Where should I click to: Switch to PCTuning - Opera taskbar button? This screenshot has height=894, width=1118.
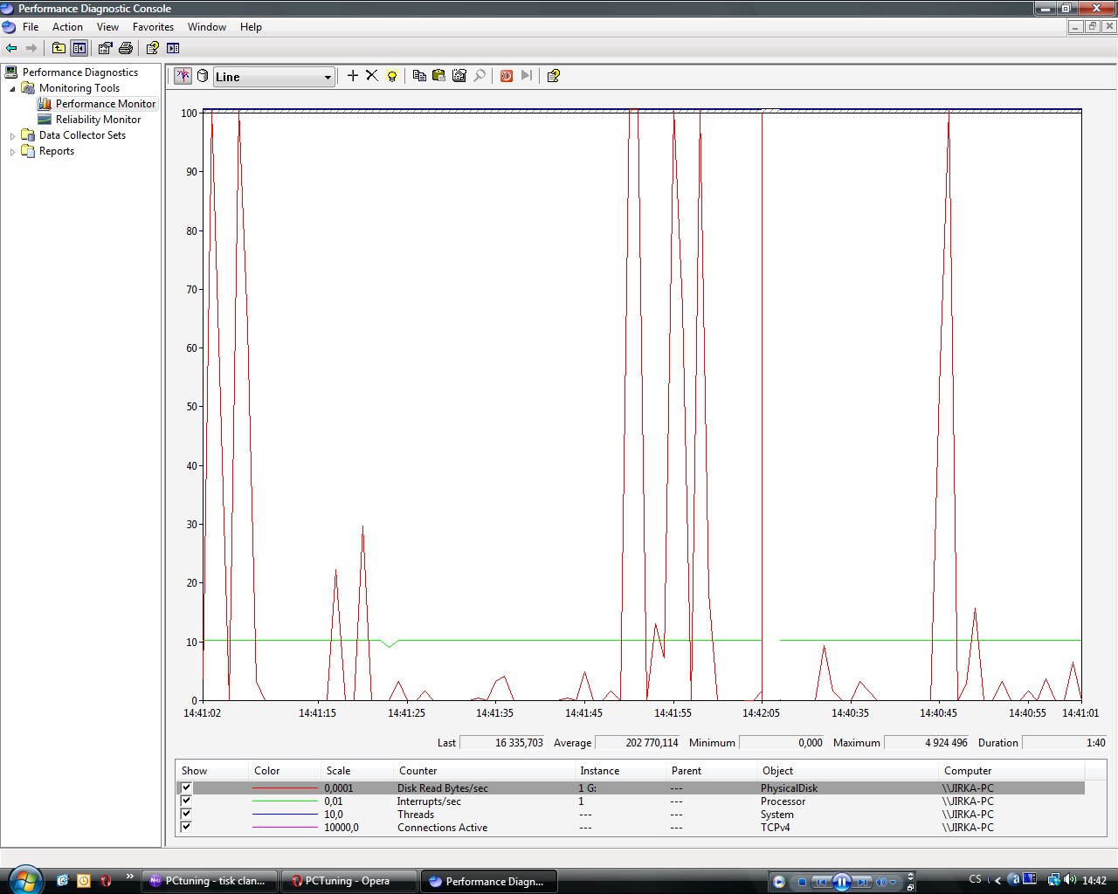349,881
